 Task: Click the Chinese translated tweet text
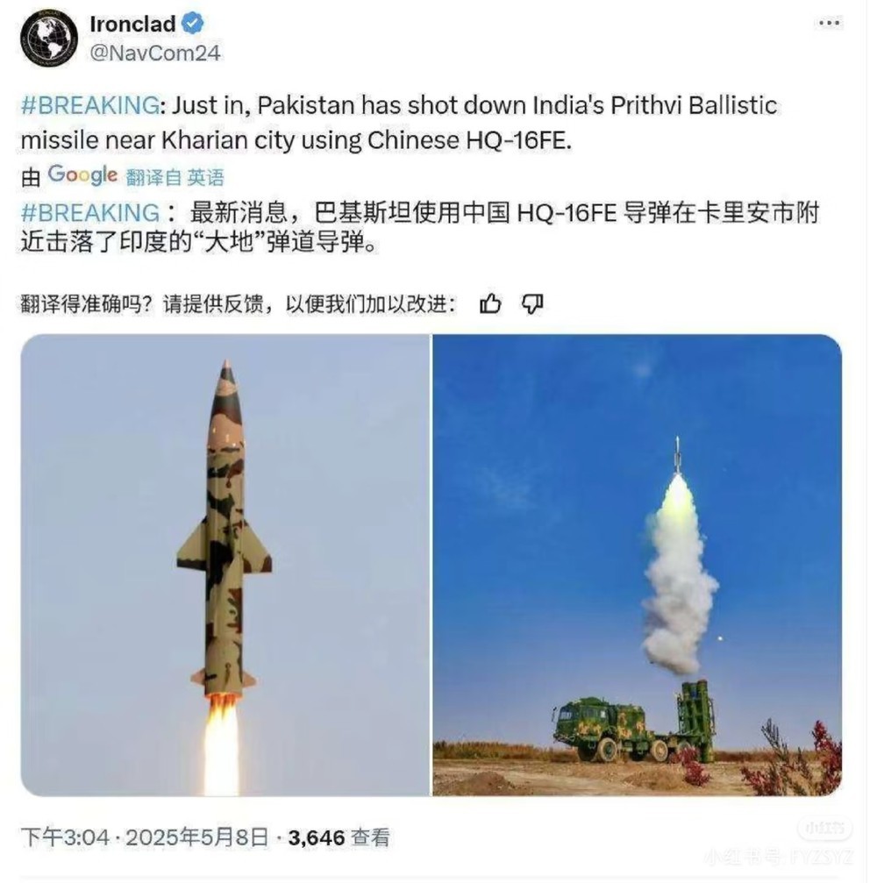tap(419, 227)
